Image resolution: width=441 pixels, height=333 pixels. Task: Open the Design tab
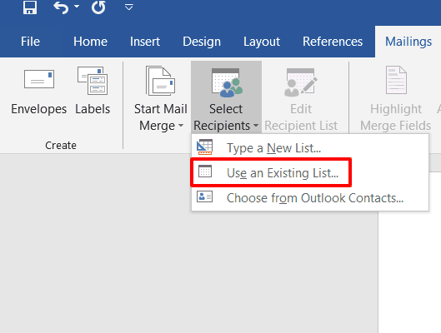pyautogui.click(x=202, y=42)
